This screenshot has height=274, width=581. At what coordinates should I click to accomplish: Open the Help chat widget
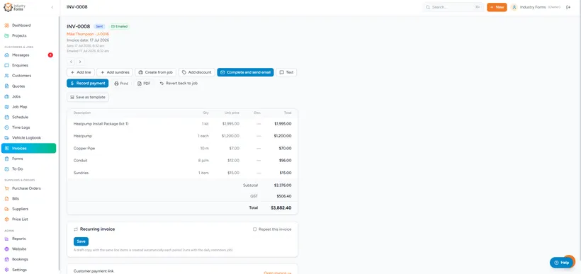coord(561,263)
